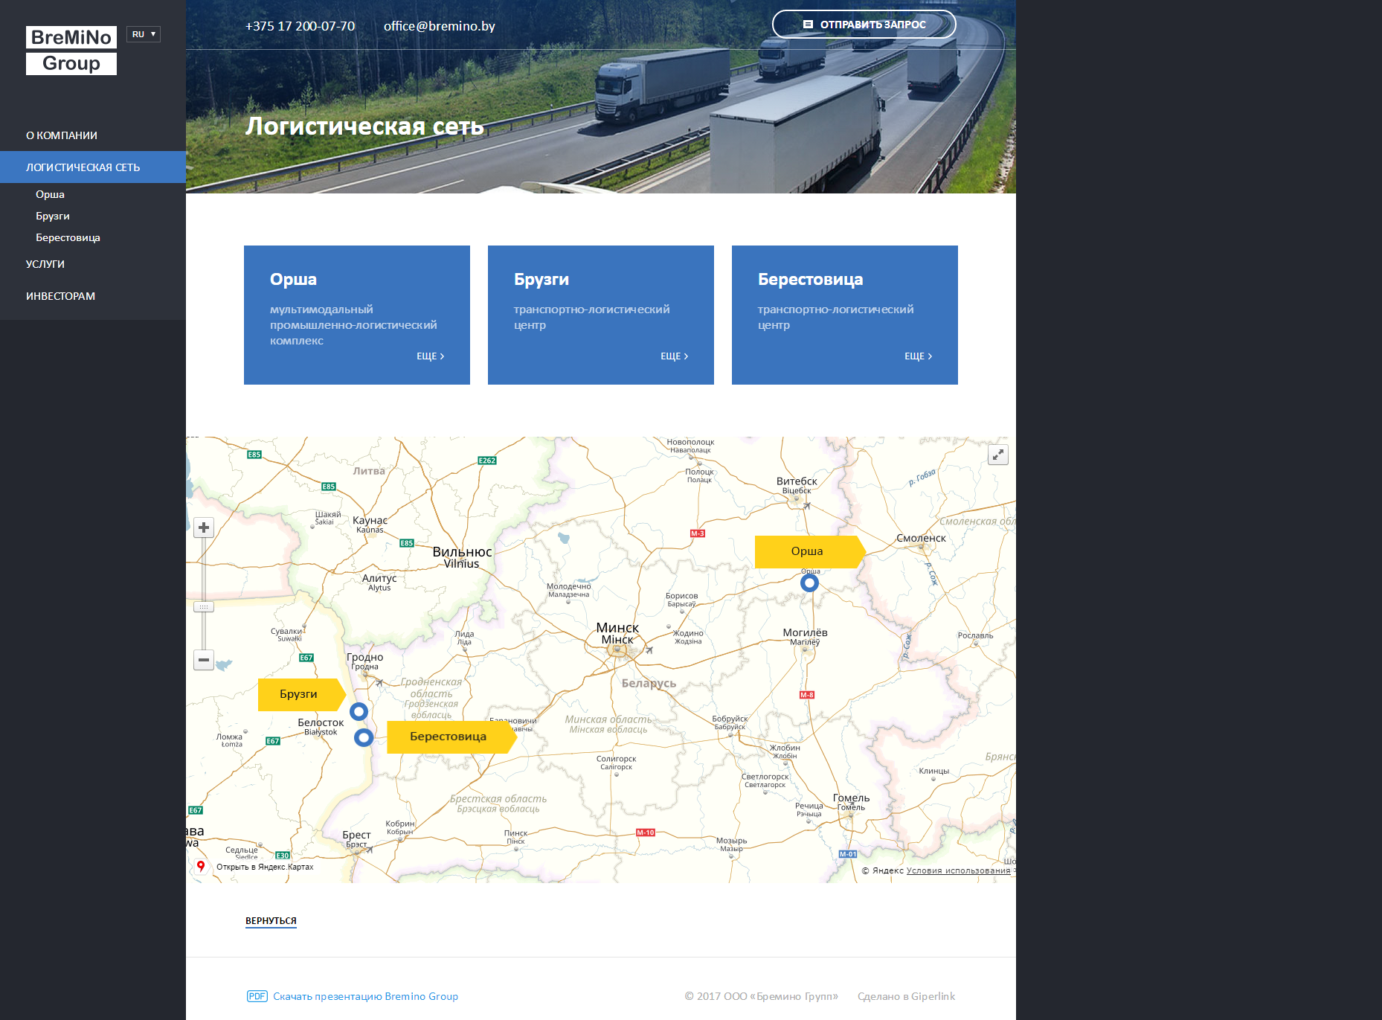Click the map zoom slider handle
1382x1020 pixels.
[204, 607]
